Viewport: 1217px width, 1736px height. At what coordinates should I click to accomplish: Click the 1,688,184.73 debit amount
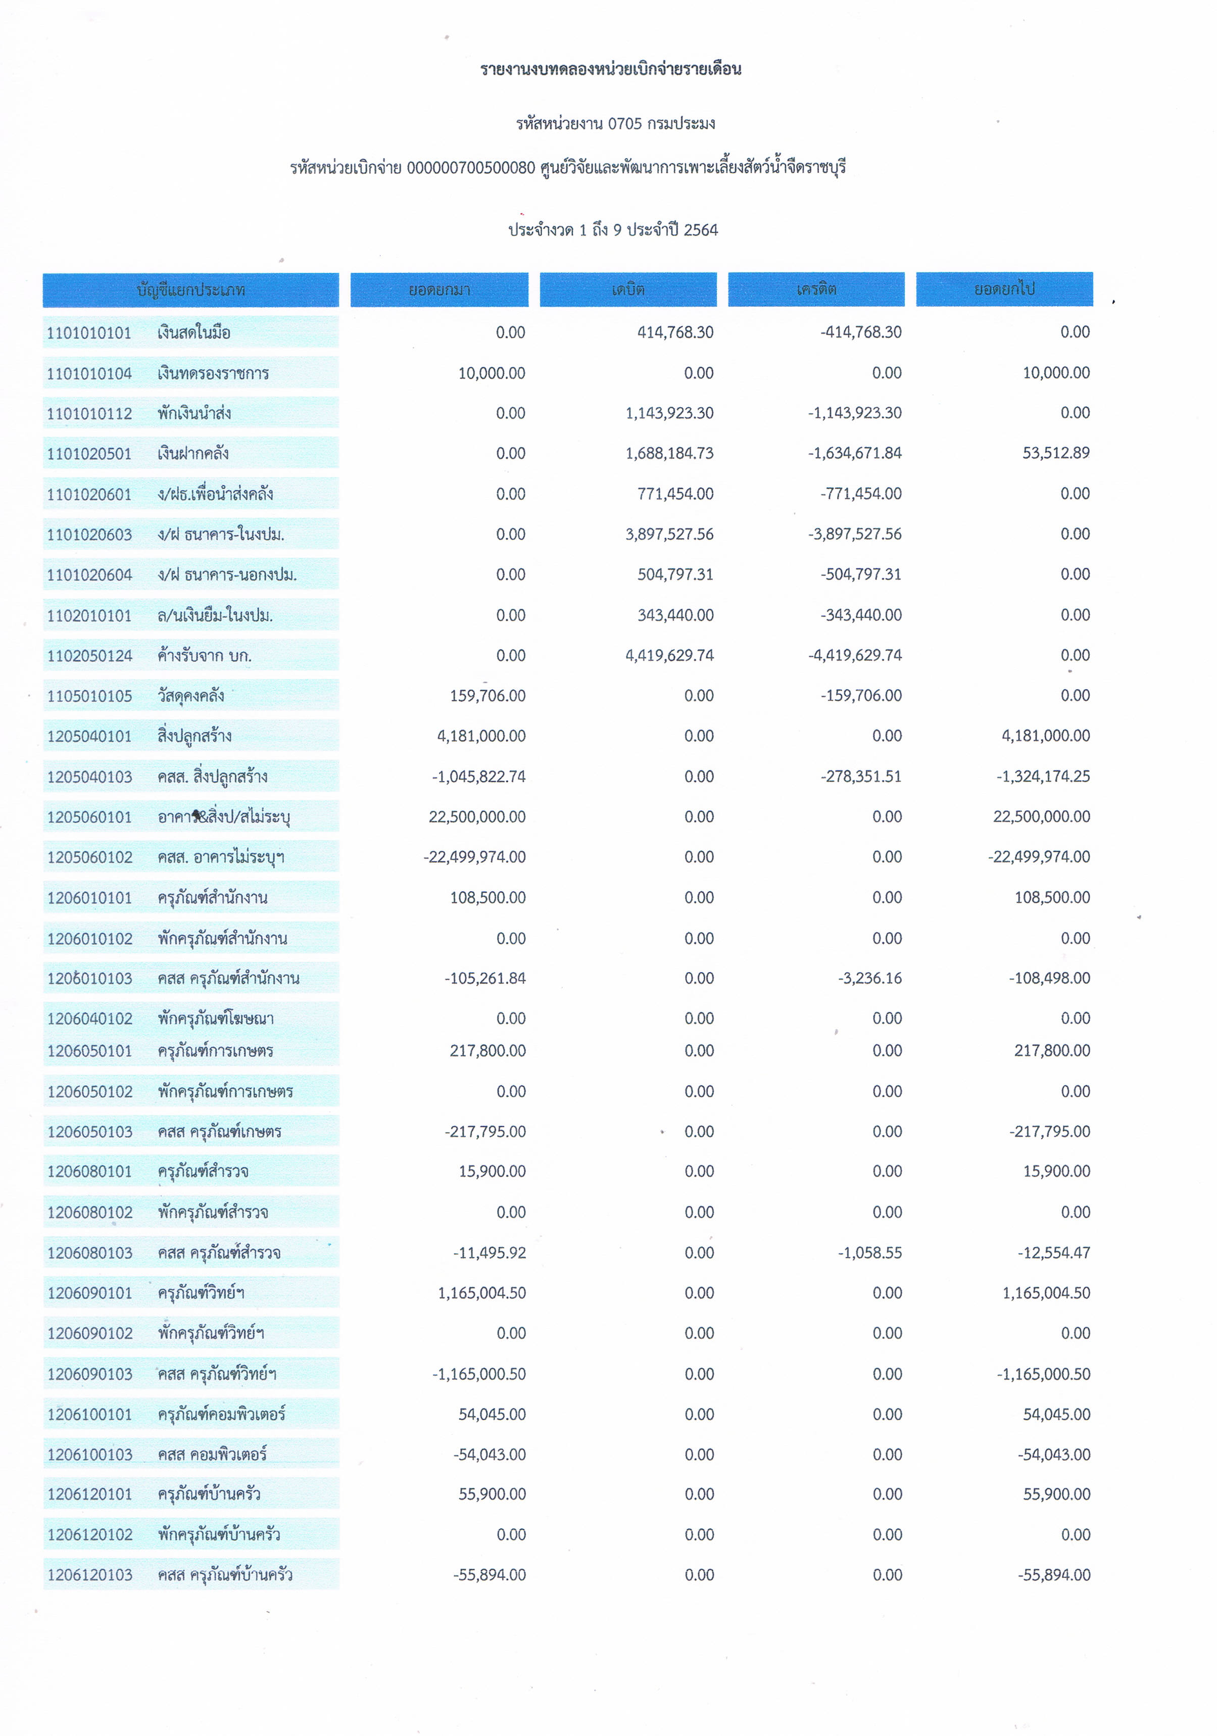click(669, 453)
